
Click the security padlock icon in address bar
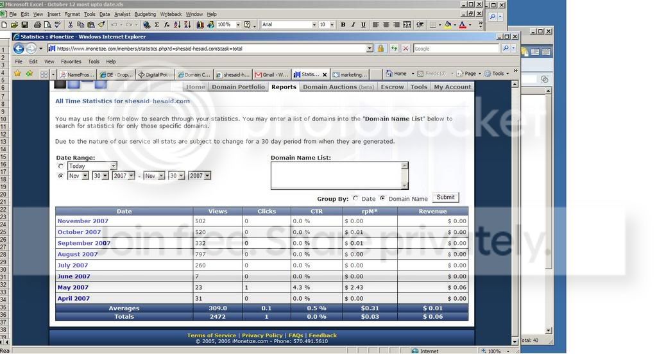pyautogui.click(x=380, y=49)
